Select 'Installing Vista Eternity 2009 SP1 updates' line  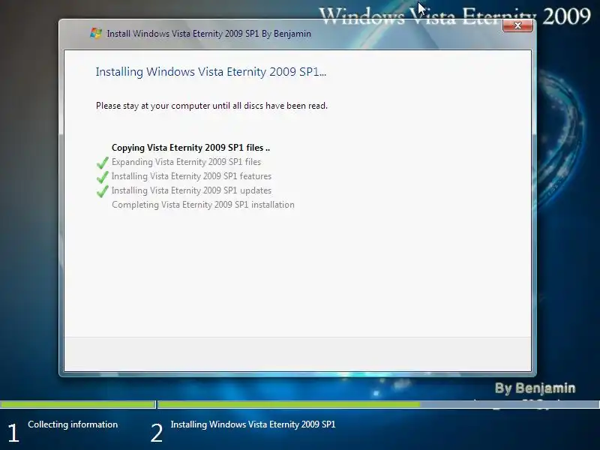pyautogui.click(x=191, y=190)
